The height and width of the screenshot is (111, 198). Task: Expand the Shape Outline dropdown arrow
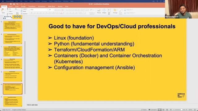pos(135,13)
